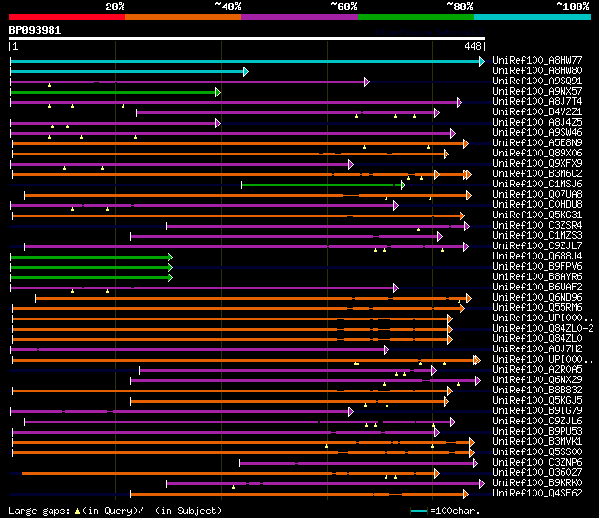Click the green alignment bar in the C1MSJ6 row
Viewport: 599px width, 518px height.
pos(321,185)
